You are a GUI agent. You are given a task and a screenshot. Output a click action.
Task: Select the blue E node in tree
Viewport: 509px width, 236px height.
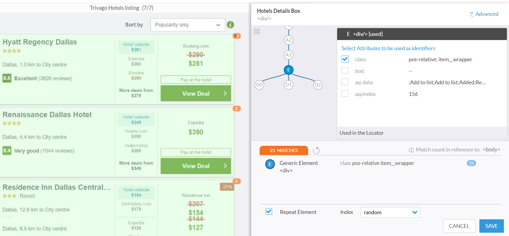289,70
